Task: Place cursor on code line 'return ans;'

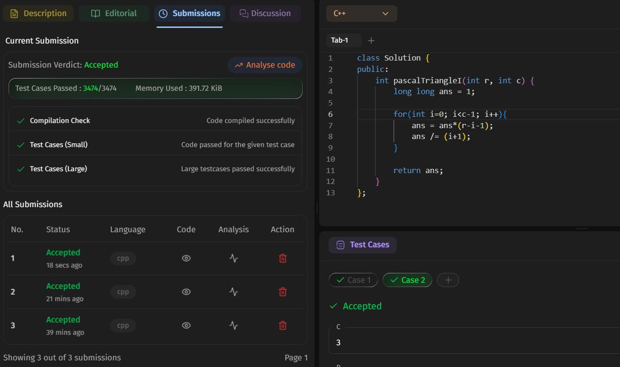Action: pyautogui.click(x=418, y=170)
